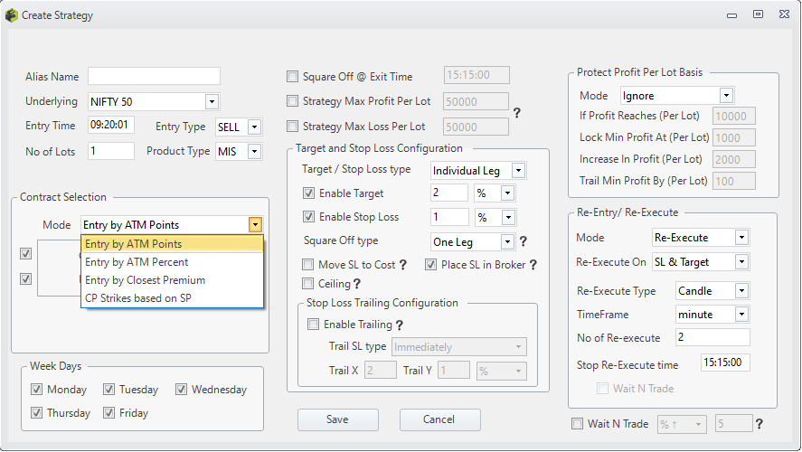Open the Re-Execute On SL & Target dropdown
802x452 pixels.
[x=741, y=262]
